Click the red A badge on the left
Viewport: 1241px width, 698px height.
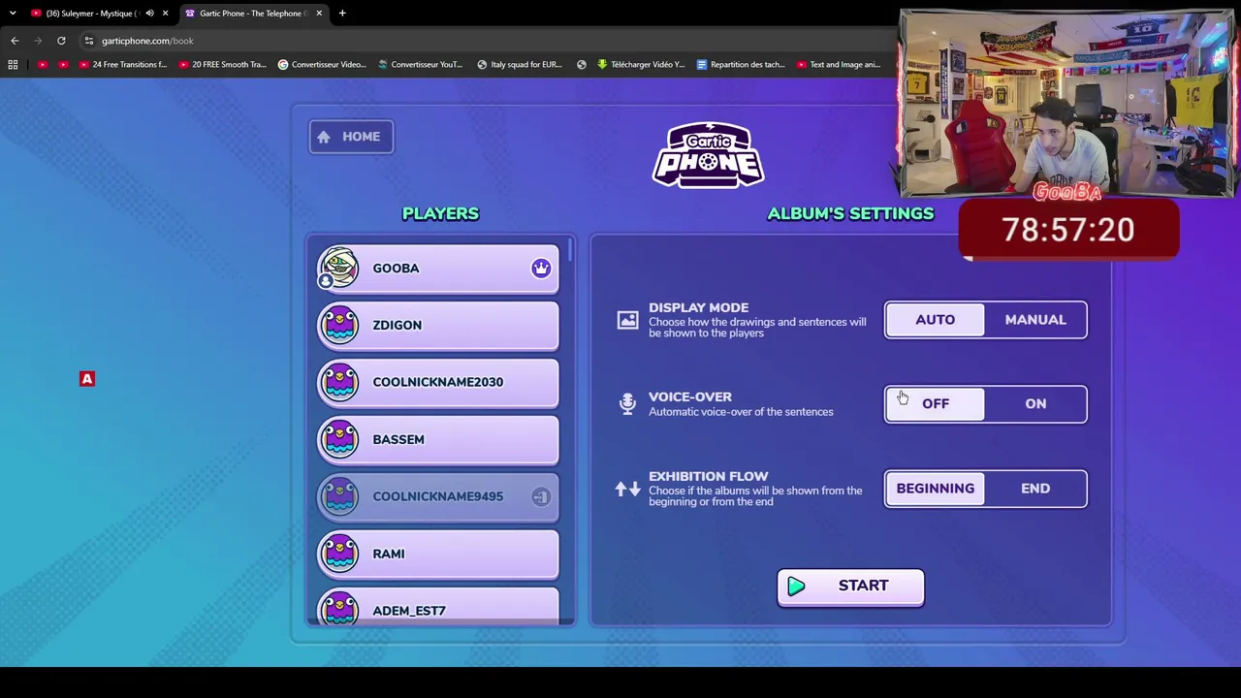click(87, 379)
